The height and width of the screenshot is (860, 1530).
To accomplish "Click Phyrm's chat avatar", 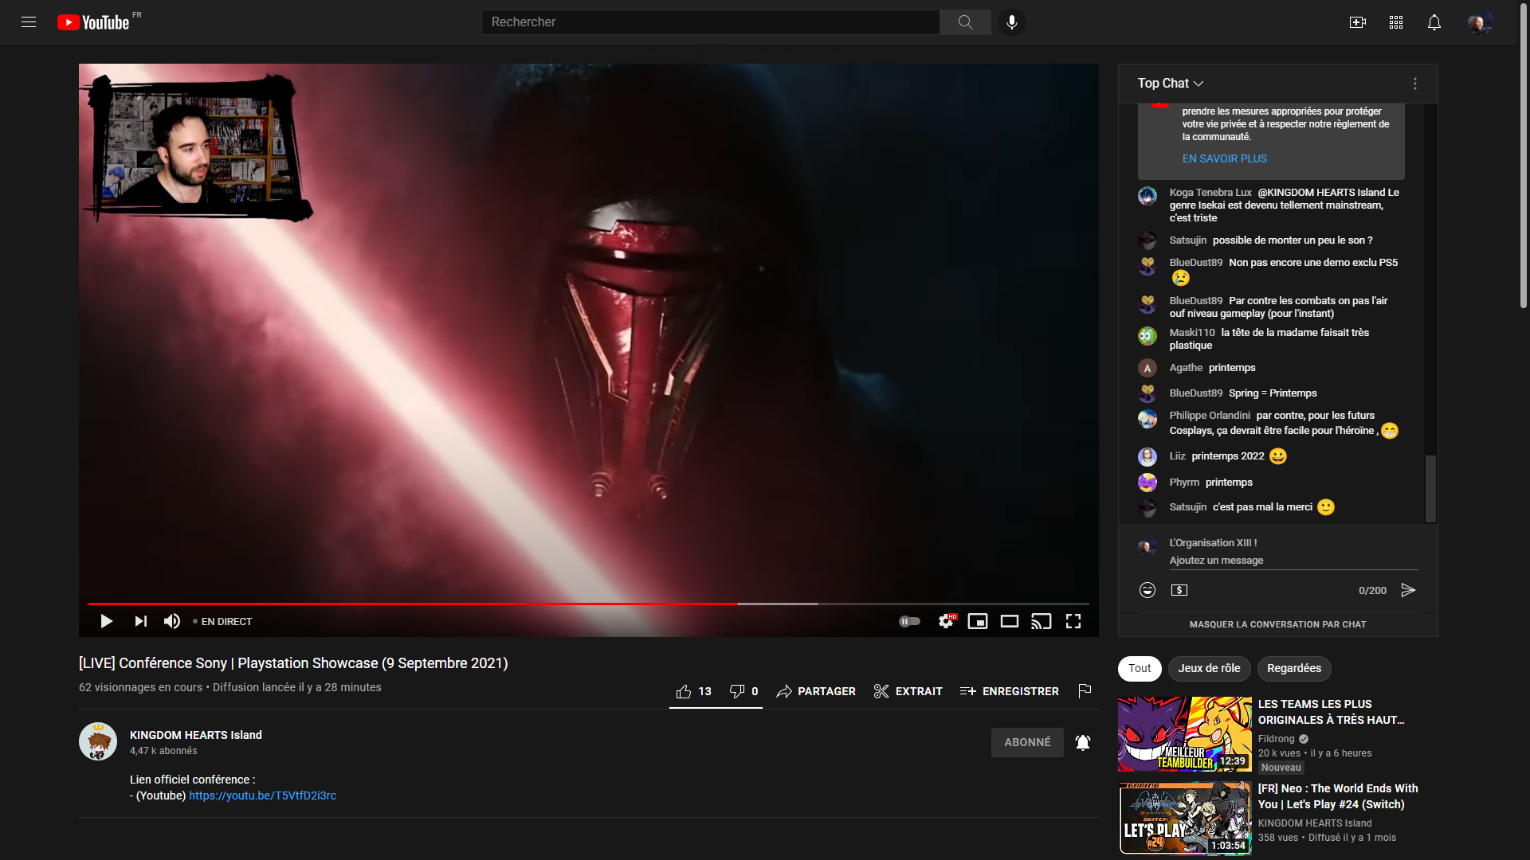I will click(1147, 483).
